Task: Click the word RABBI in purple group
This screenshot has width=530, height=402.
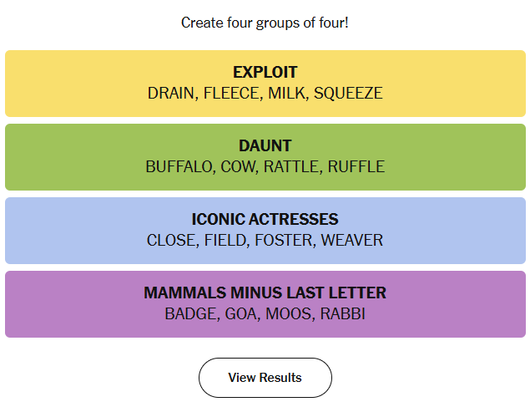Action: (343, 314)
